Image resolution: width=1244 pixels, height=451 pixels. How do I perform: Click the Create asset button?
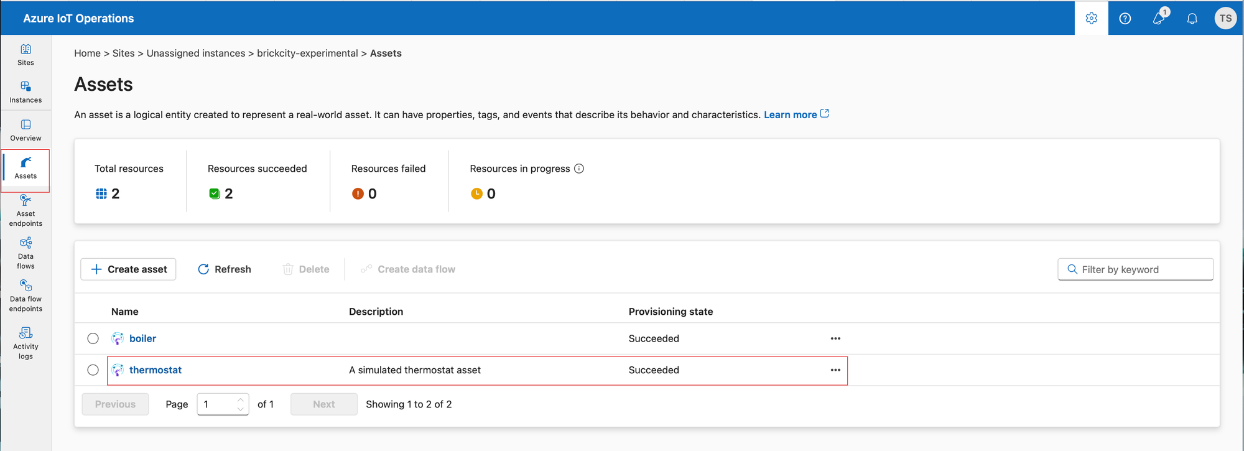tap(129, 269)
